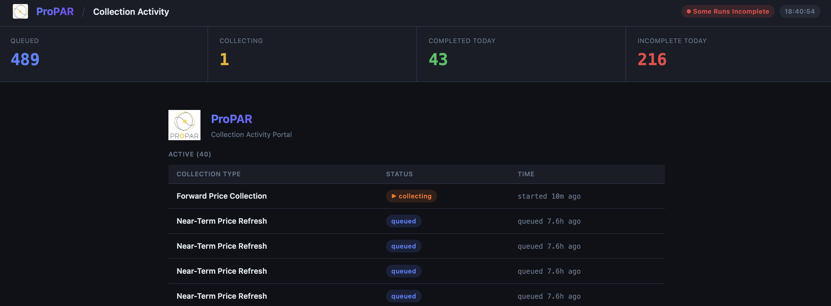Open the Collection Activity breadcrumb tab
The height and width of the screenshot is (306, 831).
131,12
